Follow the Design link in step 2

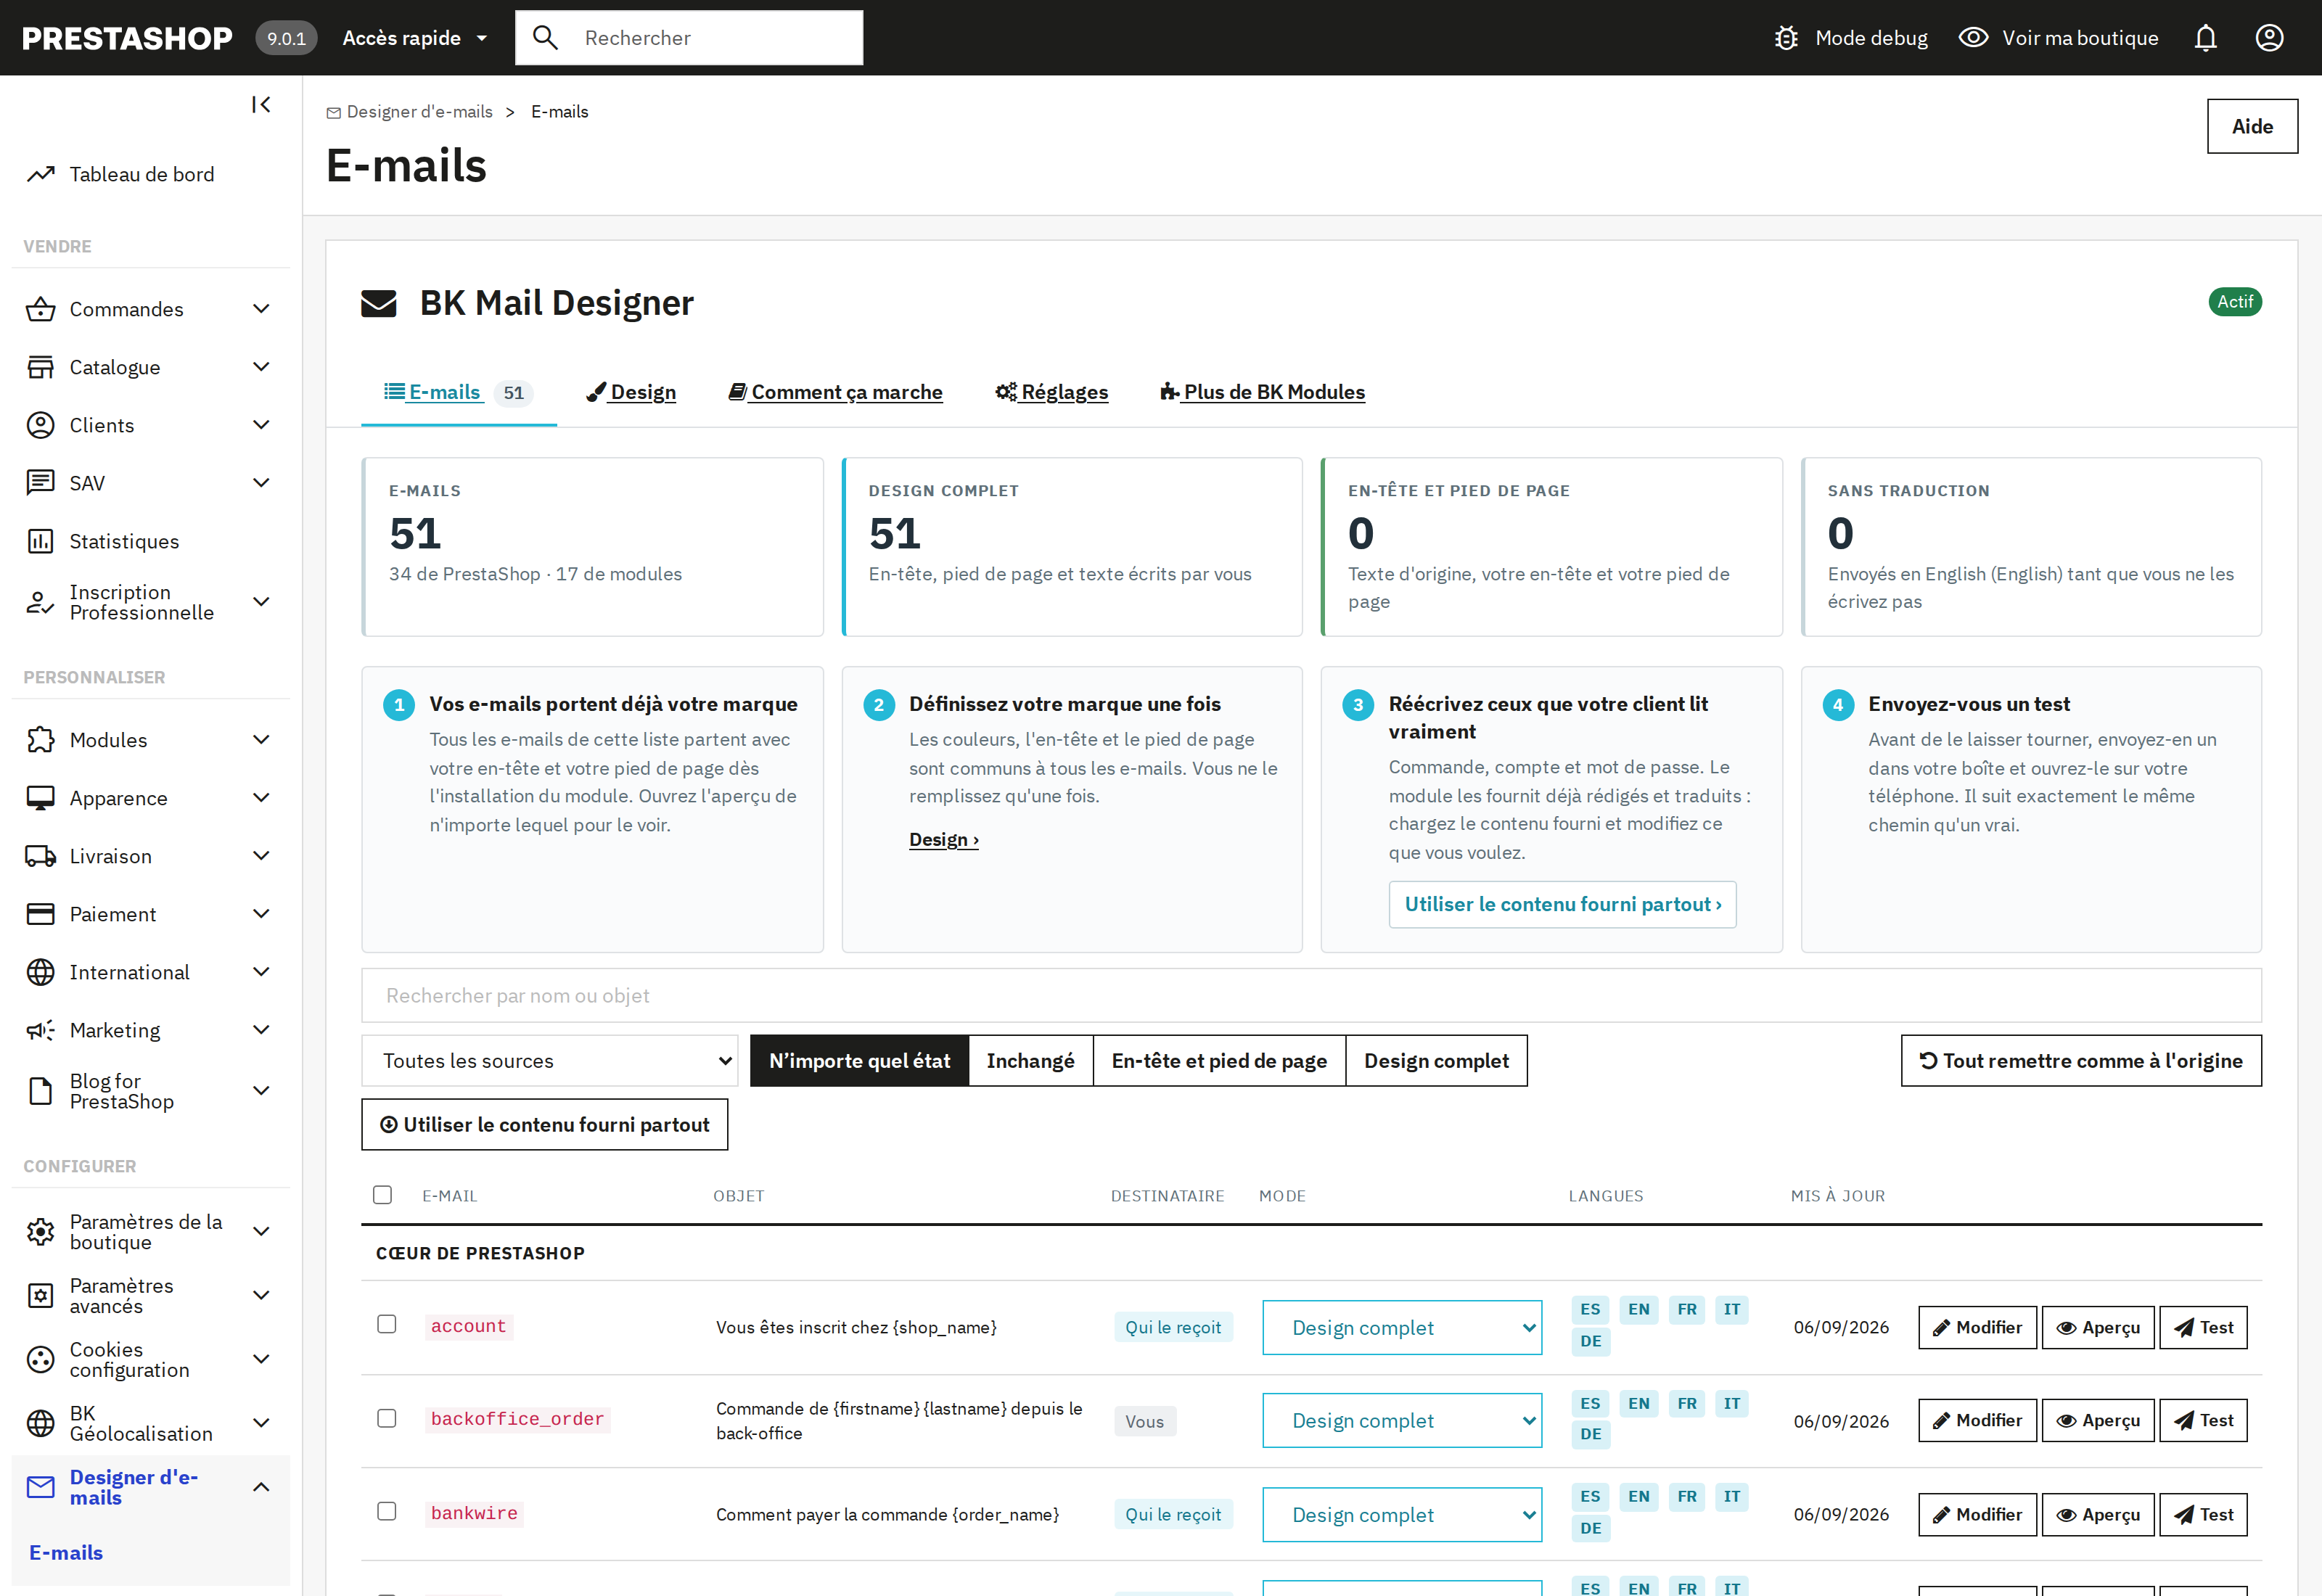click(944, 840)
